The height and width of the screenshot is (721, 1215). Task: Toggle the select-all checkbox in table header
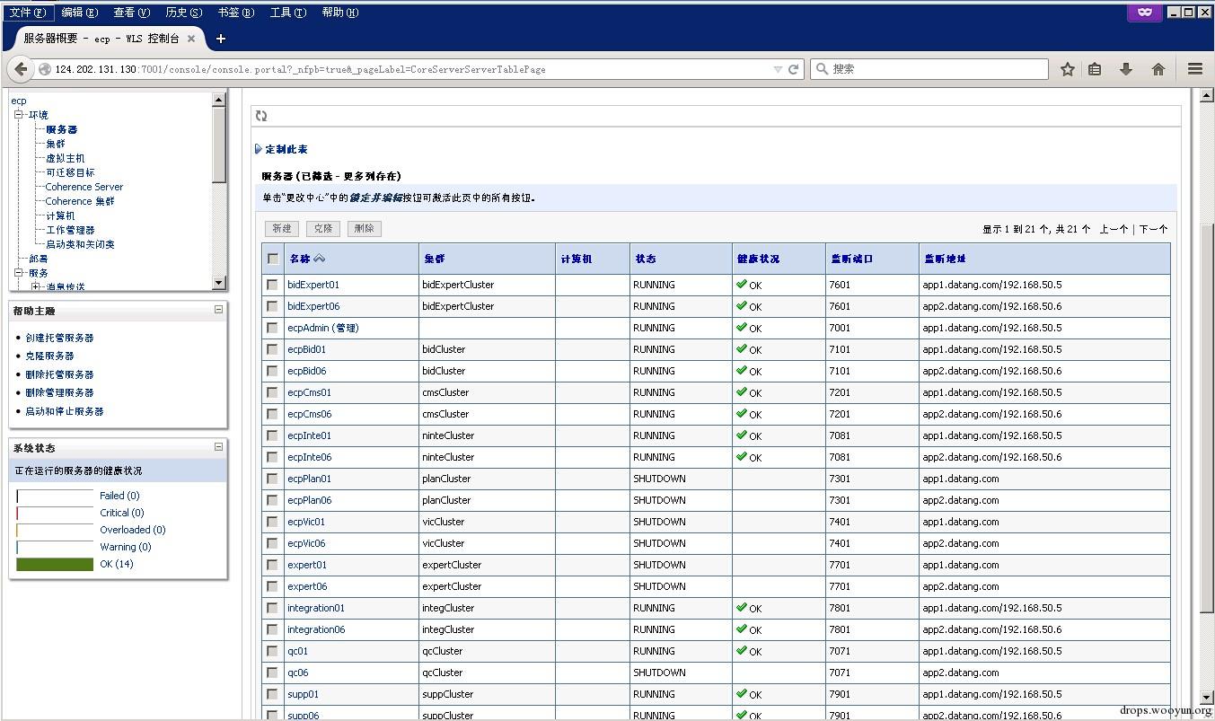pyautogui.click(x=273, y=259)
